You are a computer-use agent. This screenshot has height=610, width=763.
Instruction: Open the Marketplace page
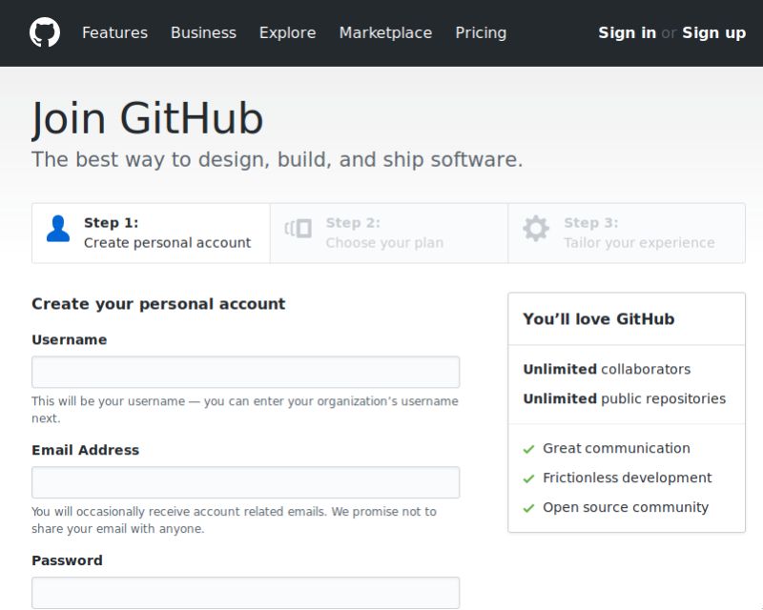385,32
